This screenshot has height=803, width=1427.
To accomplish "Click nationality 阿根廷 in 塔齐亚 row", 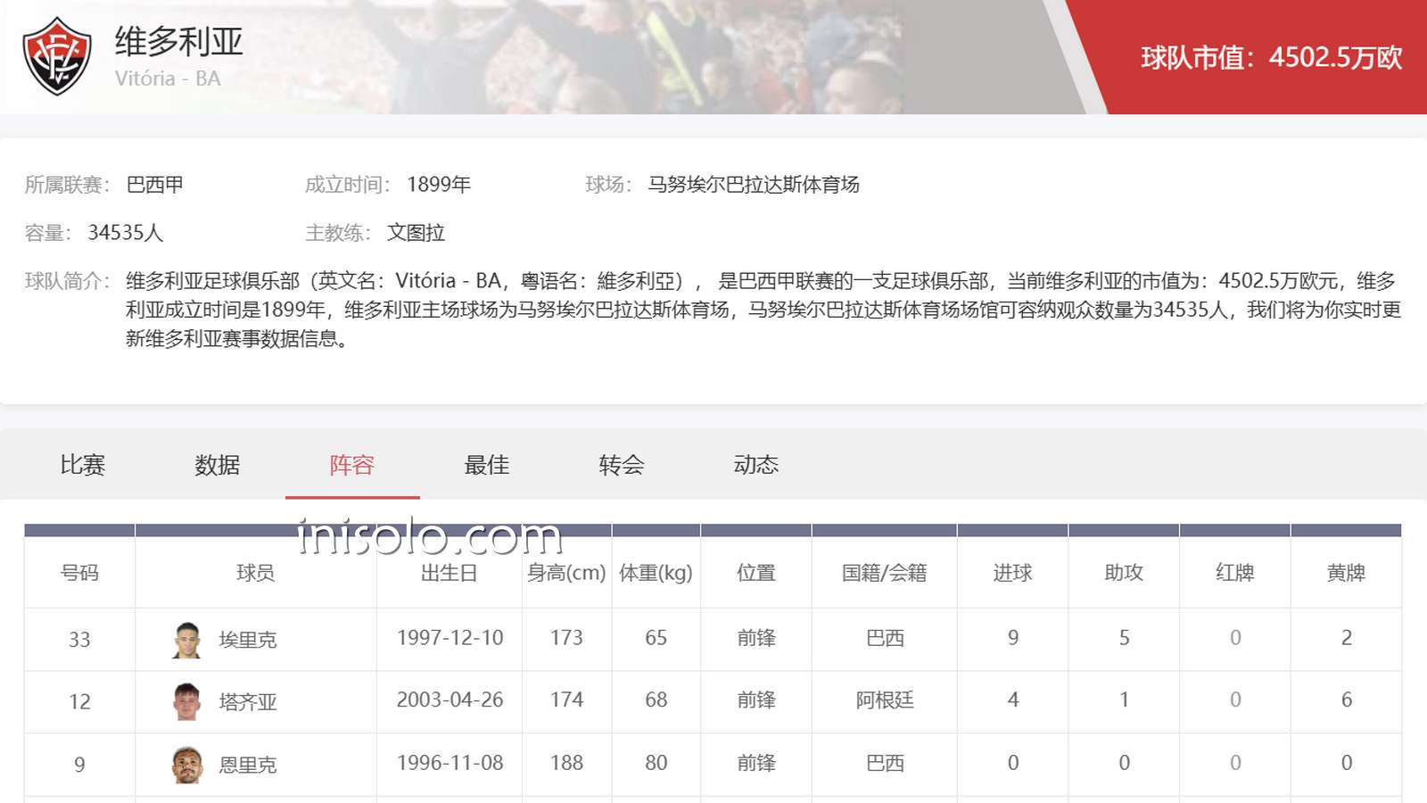I will tap(885, 700).
